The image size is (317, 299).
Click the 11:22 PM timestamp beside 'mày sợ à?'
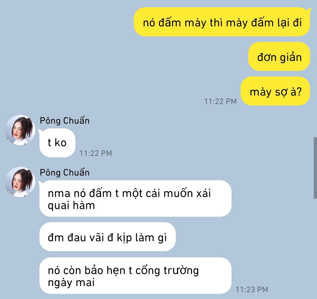(220, 101)
